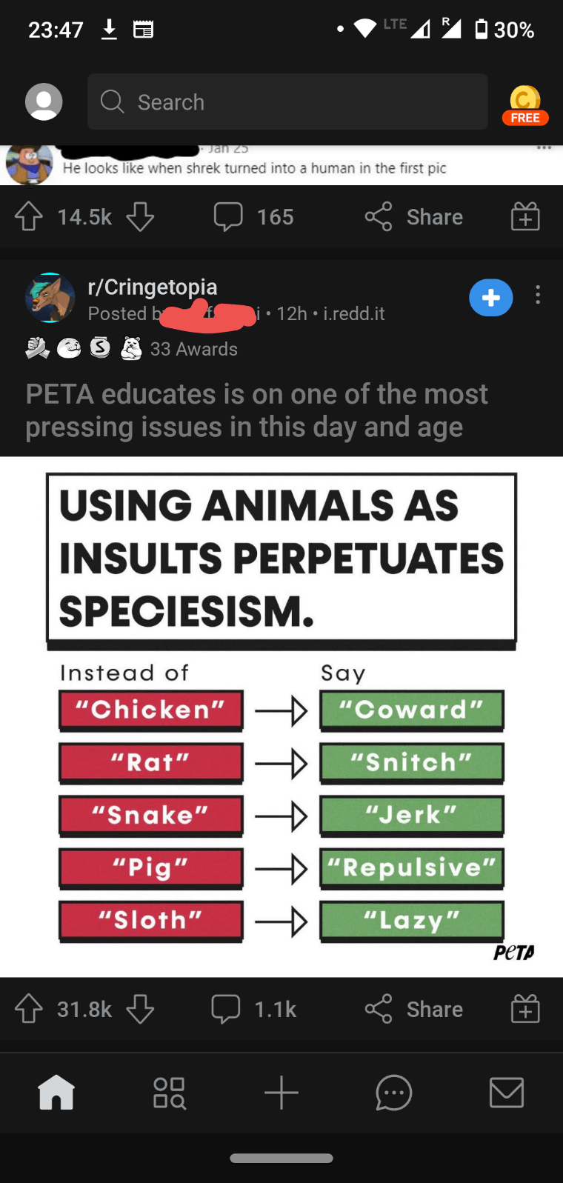Join r/Cringetopia with the blue plus button
The image size is (563, 1183).
[x=491, y=298]
